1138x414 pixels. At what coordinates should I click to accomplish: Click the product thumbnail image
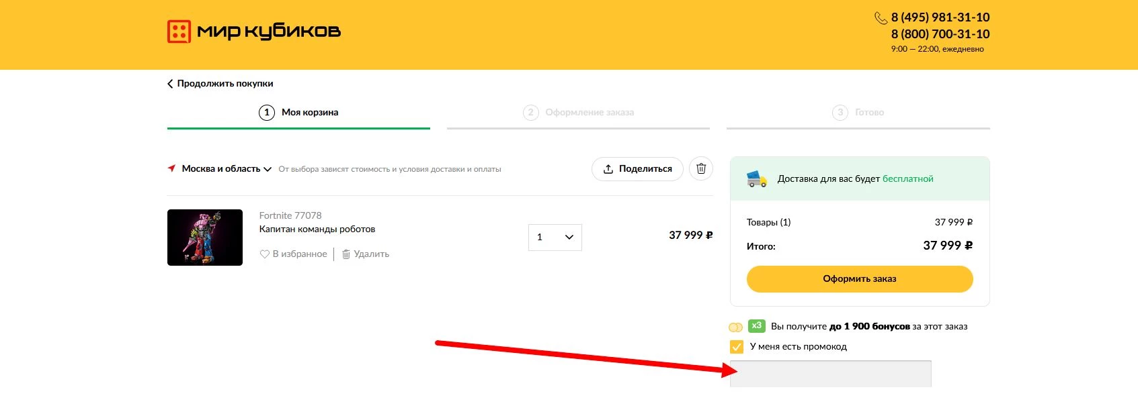(x=205, y=238)
